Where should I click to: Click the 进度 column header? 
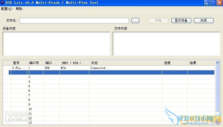(x=174, y=63)
